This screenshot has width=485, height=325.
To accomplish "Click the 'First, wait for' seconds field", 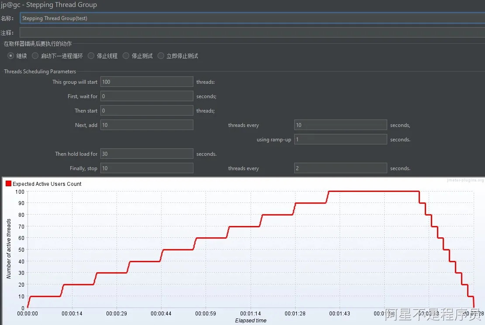I will tap(147, 96).
